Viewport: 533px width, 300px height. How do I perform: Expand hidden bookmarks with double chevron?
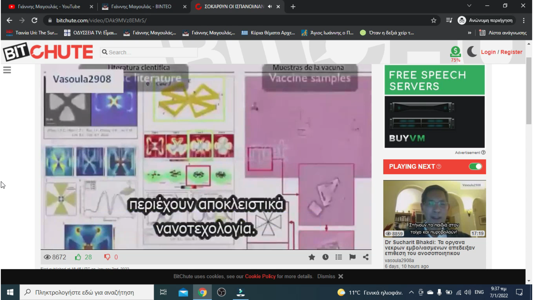469,33
